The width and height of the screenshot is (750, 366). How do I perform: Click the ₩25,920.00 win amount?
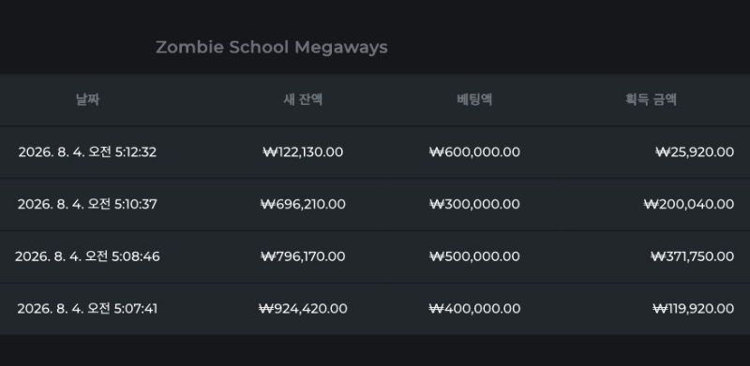tap(695, 152)
